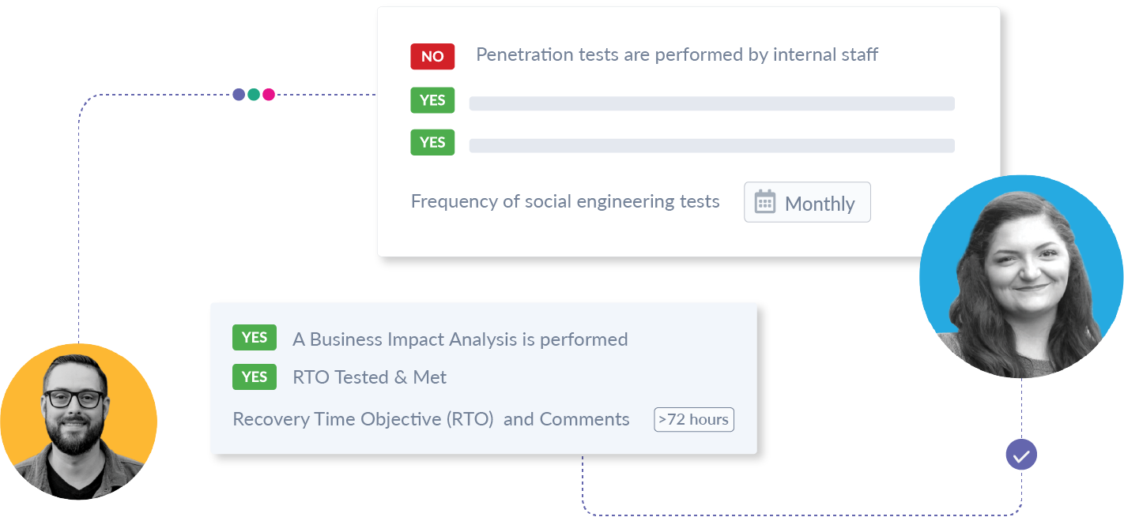
Task: Toggle the YES badge above the frequency row
Action: pyautogui.click(x=432, y=142)
